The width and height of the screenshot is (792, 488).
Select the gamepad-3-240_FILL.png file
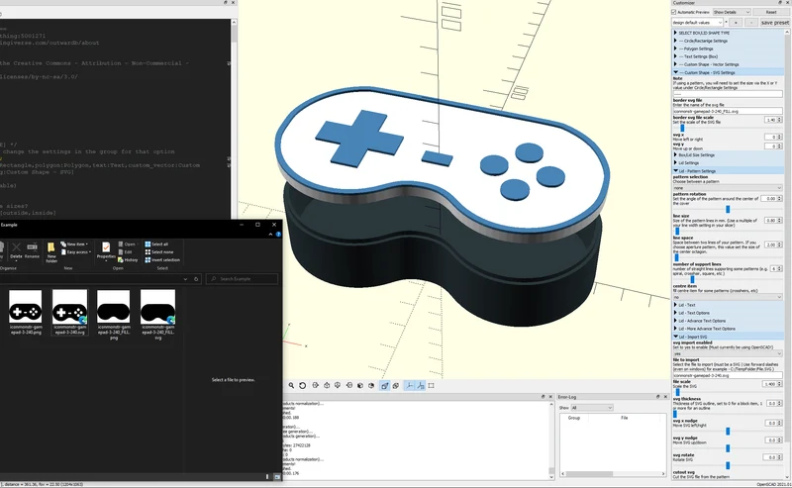[114, 314]
